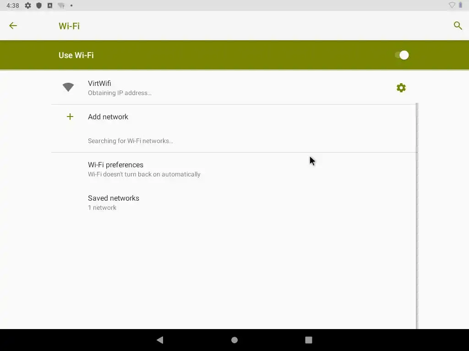Tap the status bar Wi-Fi question-mark icon
The height and width of the screenshot is (351, 469).
[61, 5]
